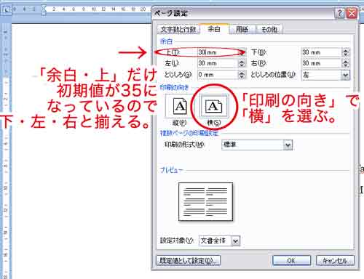Click the page preview thumbnail
The width and height of the screenshot is (364, 279).
pyautogui.click(x=206, y=202)
